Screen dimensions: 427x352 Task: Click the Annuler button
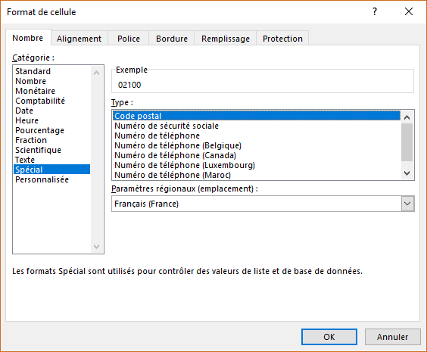(392, 337)
